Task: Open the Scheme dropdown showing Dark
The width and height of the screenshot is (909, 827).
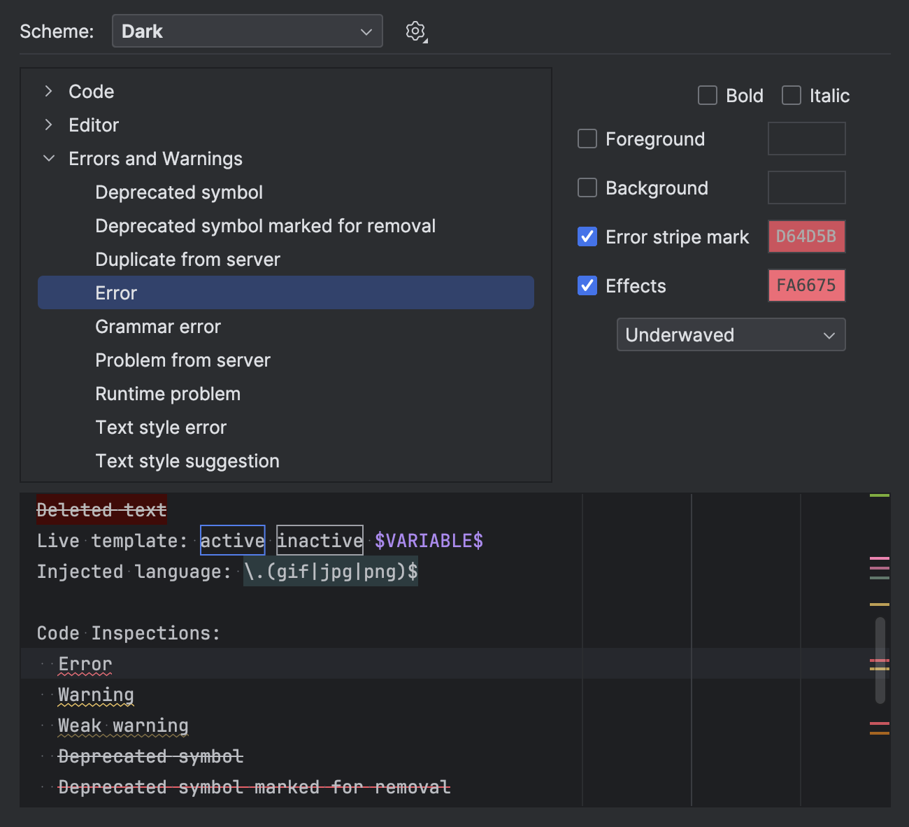Action: tap(247, 31)
